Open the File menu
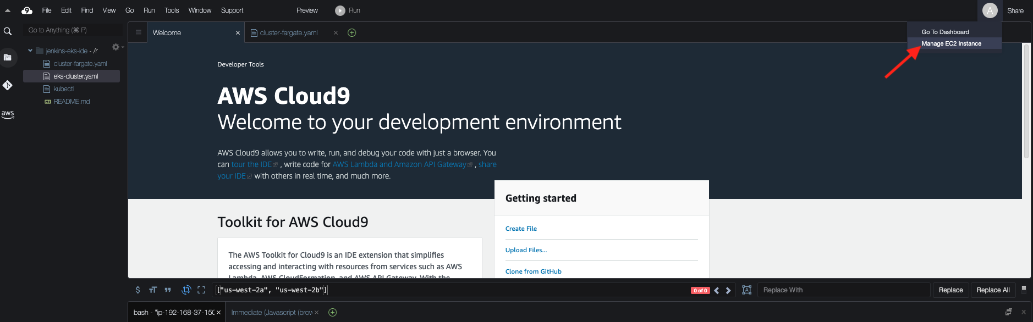This screenshot has width=1033, height=322. coord(47,10)
